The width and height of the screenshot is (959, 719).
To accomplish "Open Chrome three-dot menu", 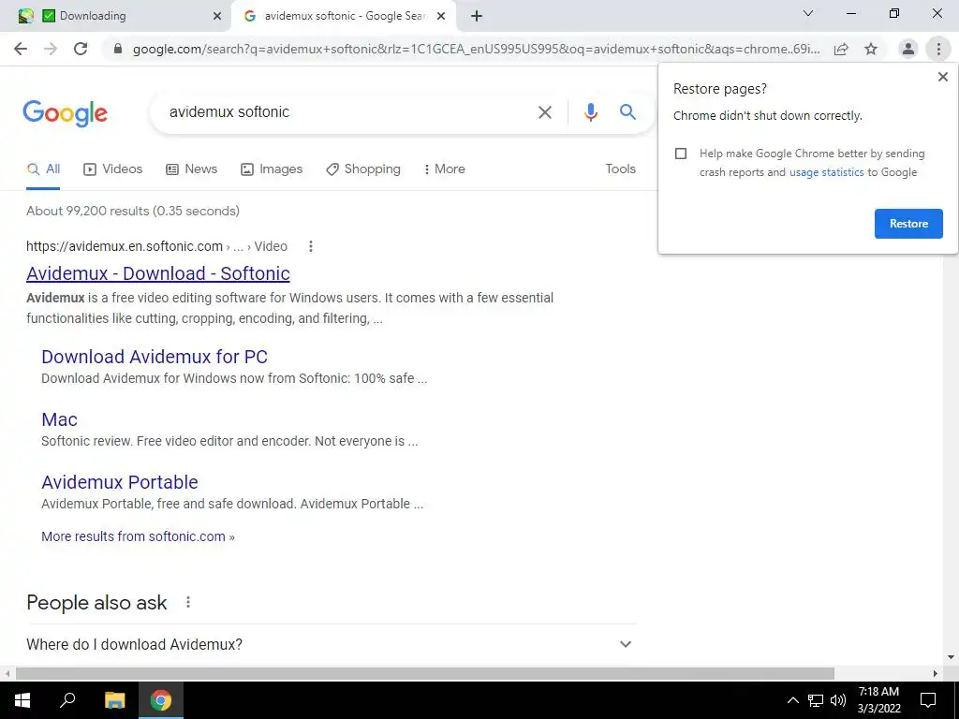I will (938, 49).
